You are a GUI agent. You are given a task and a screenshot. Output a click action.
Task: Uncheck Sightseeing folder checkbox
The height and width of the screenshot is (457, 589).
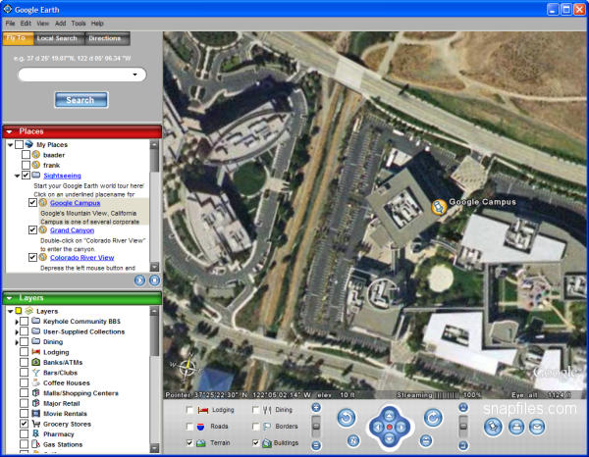[26, 176]
